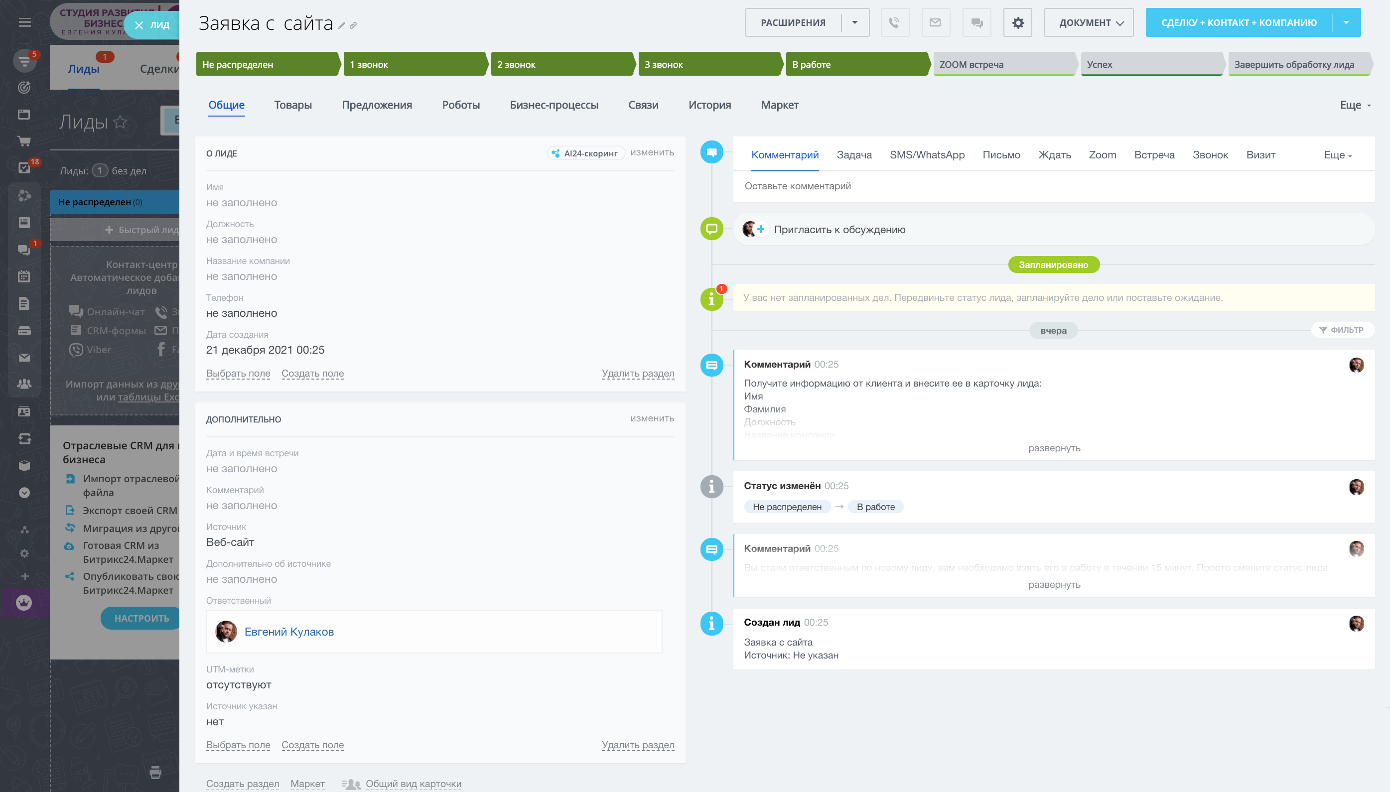Image resolution: width=1390 pixels, height=792 pixels.
Task: Click the phone call icon in header
Action: [x=894, y=23]
